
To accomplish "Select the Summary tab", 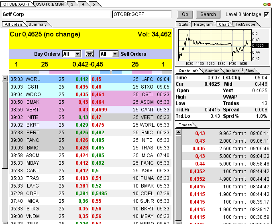I will coord(38,24).
